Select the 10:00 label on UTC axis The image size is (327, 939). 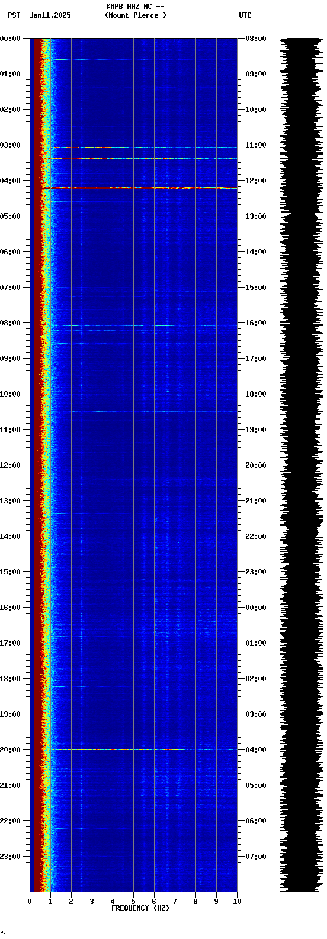tap(256, 110)
